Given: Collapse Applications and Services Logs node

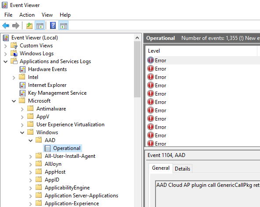Looking at the screenshot, I should 5,62.
